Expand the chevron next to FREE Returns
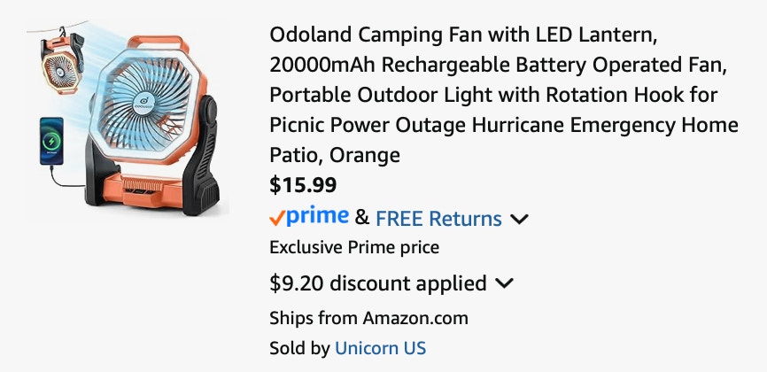The width and height of the screenshot is (767, 372). tap(519, 220)
